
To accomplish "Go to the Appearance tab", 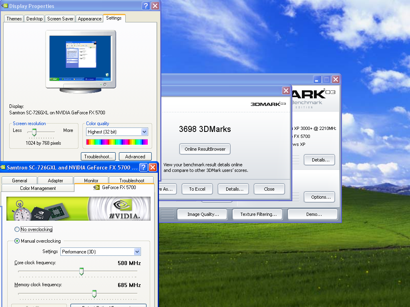I will click(90, 19).
